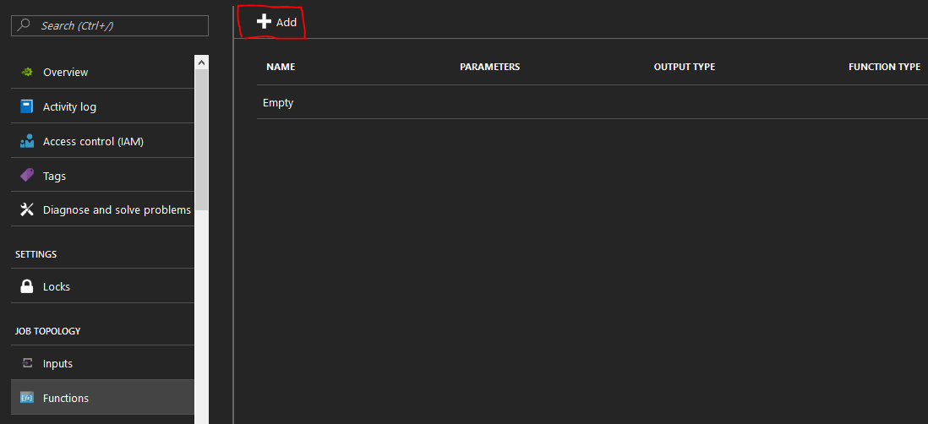The height and width of the screenshot is (424, 928).
Task: Click the Activity log icon
Action: (27, 106)
